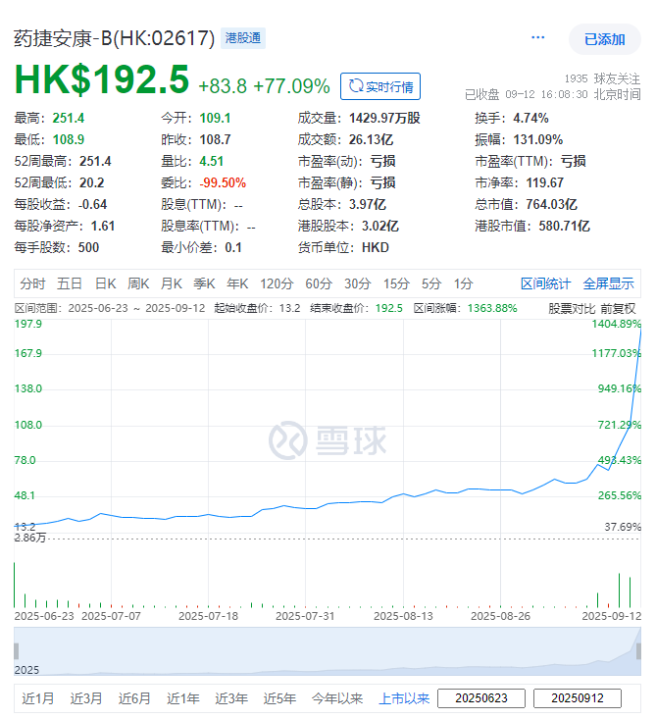Switch to 分时 chart tab
Viewport: 656px width, 719px height.
[x=32, y=283]
